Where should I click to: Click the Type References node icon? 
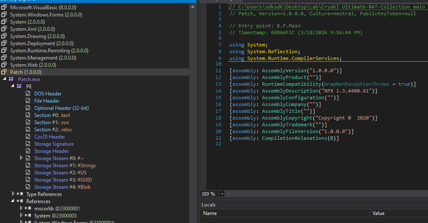[20, 194]
